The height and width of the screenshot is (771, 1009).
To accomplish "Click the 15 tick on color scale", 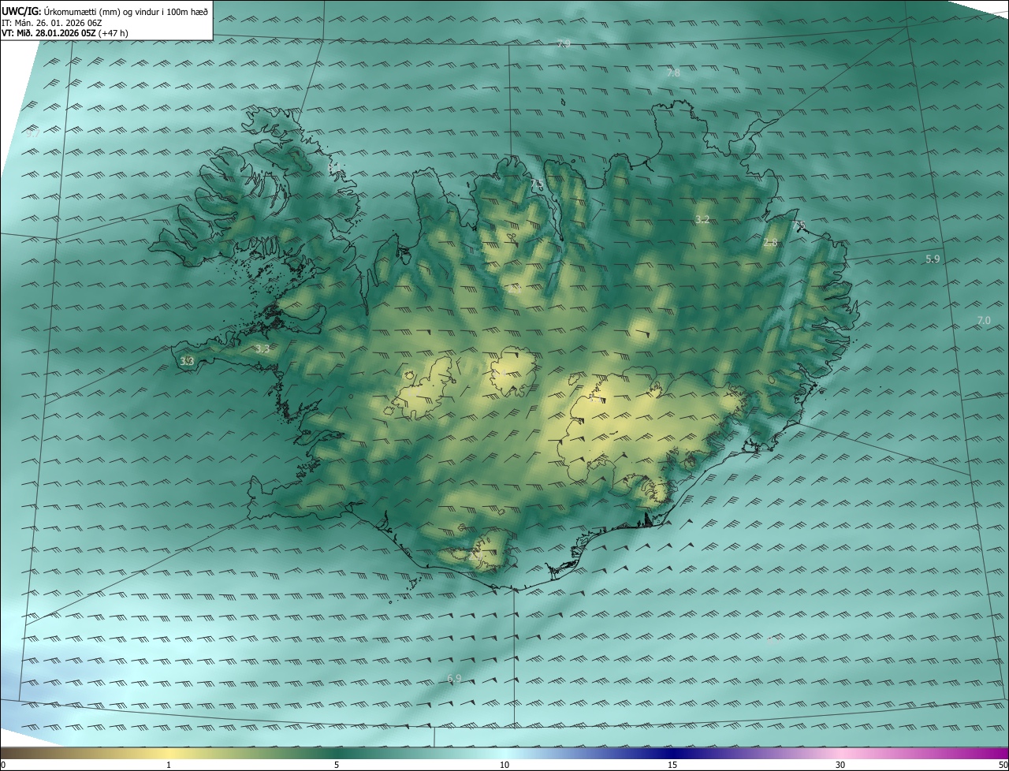I will (672, 765).
